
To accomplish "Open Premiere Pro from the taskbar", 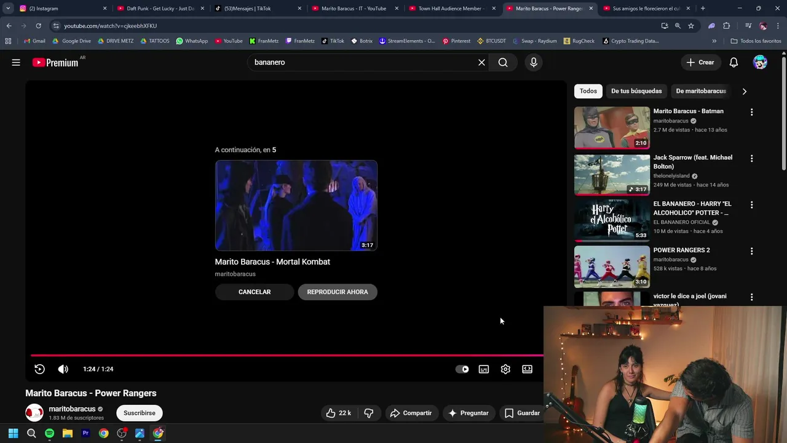I will pyautogui.click(x=85, y=433).
